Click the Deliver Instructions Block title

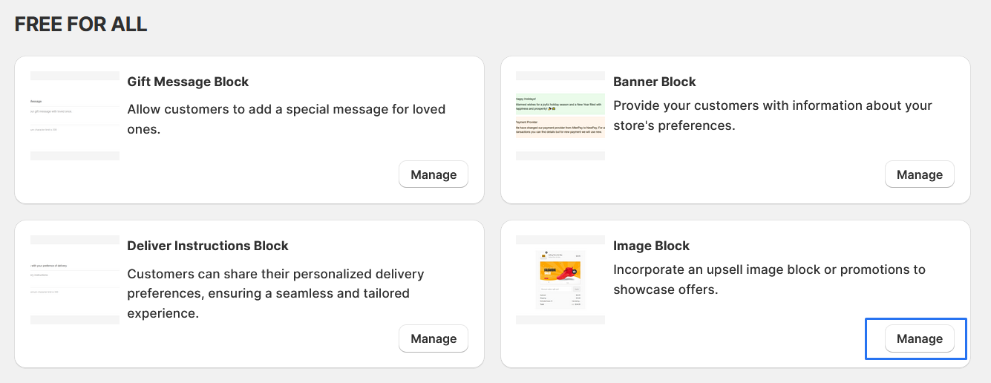pos(208,246)
